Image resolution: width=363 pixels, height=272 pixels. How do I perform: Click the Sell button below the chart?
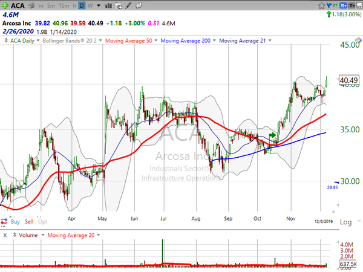tap(29, 222)
